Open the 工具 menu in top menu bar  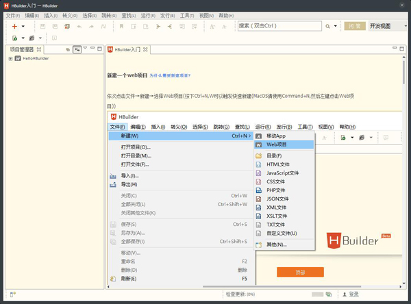[x=187, y=16]
